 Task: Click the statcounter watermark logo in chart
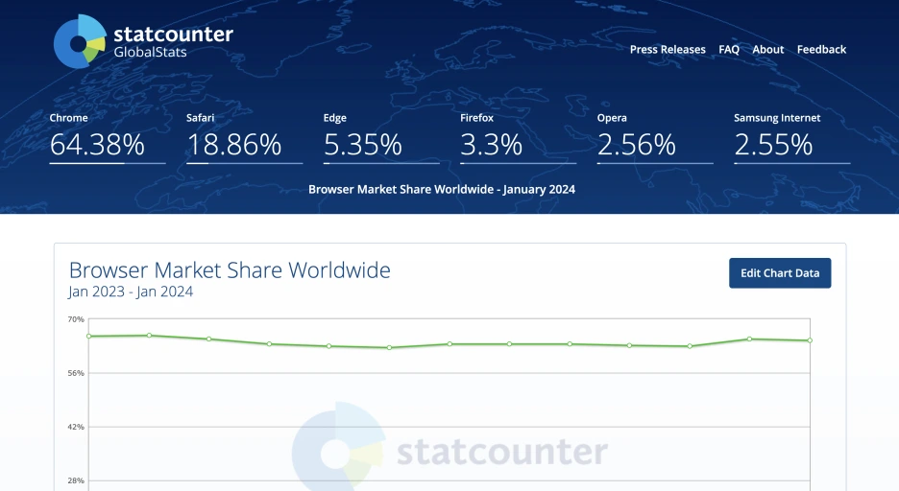point(450,449)
